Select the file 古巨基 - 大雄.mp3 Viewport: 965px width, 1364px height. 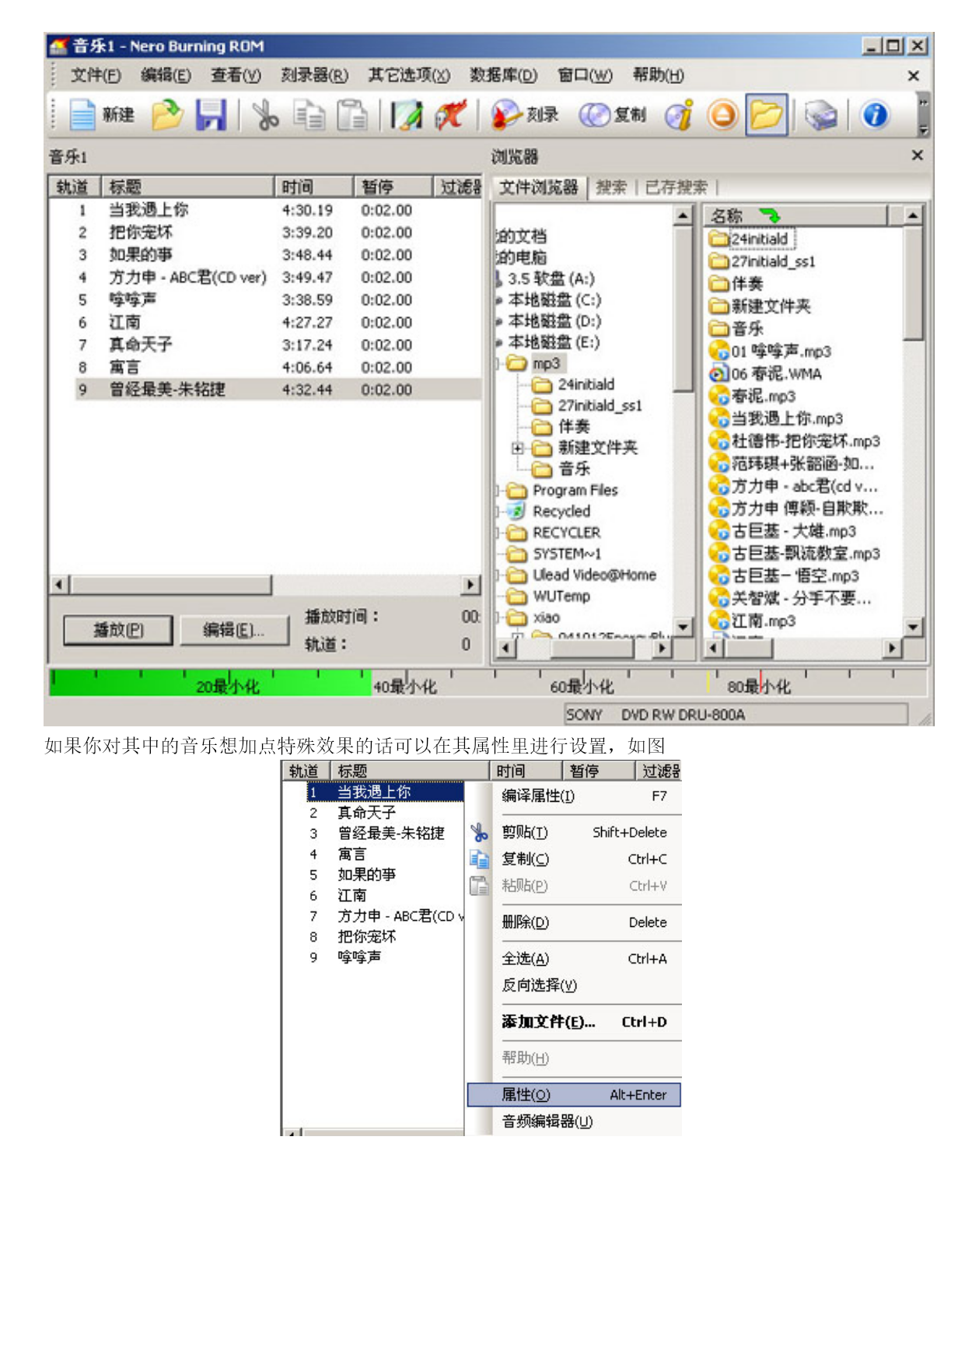[x=783, y=531]
